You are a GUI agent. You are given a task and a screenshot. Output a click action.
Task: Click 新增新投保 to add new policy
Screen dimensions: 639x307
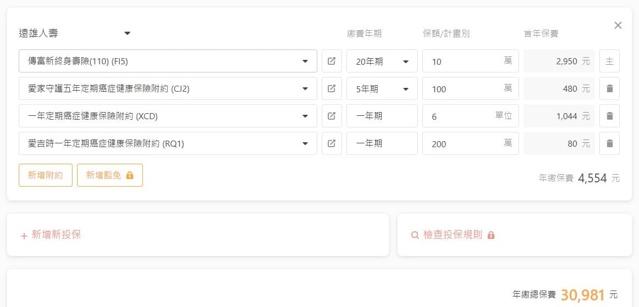coord(51,235)
